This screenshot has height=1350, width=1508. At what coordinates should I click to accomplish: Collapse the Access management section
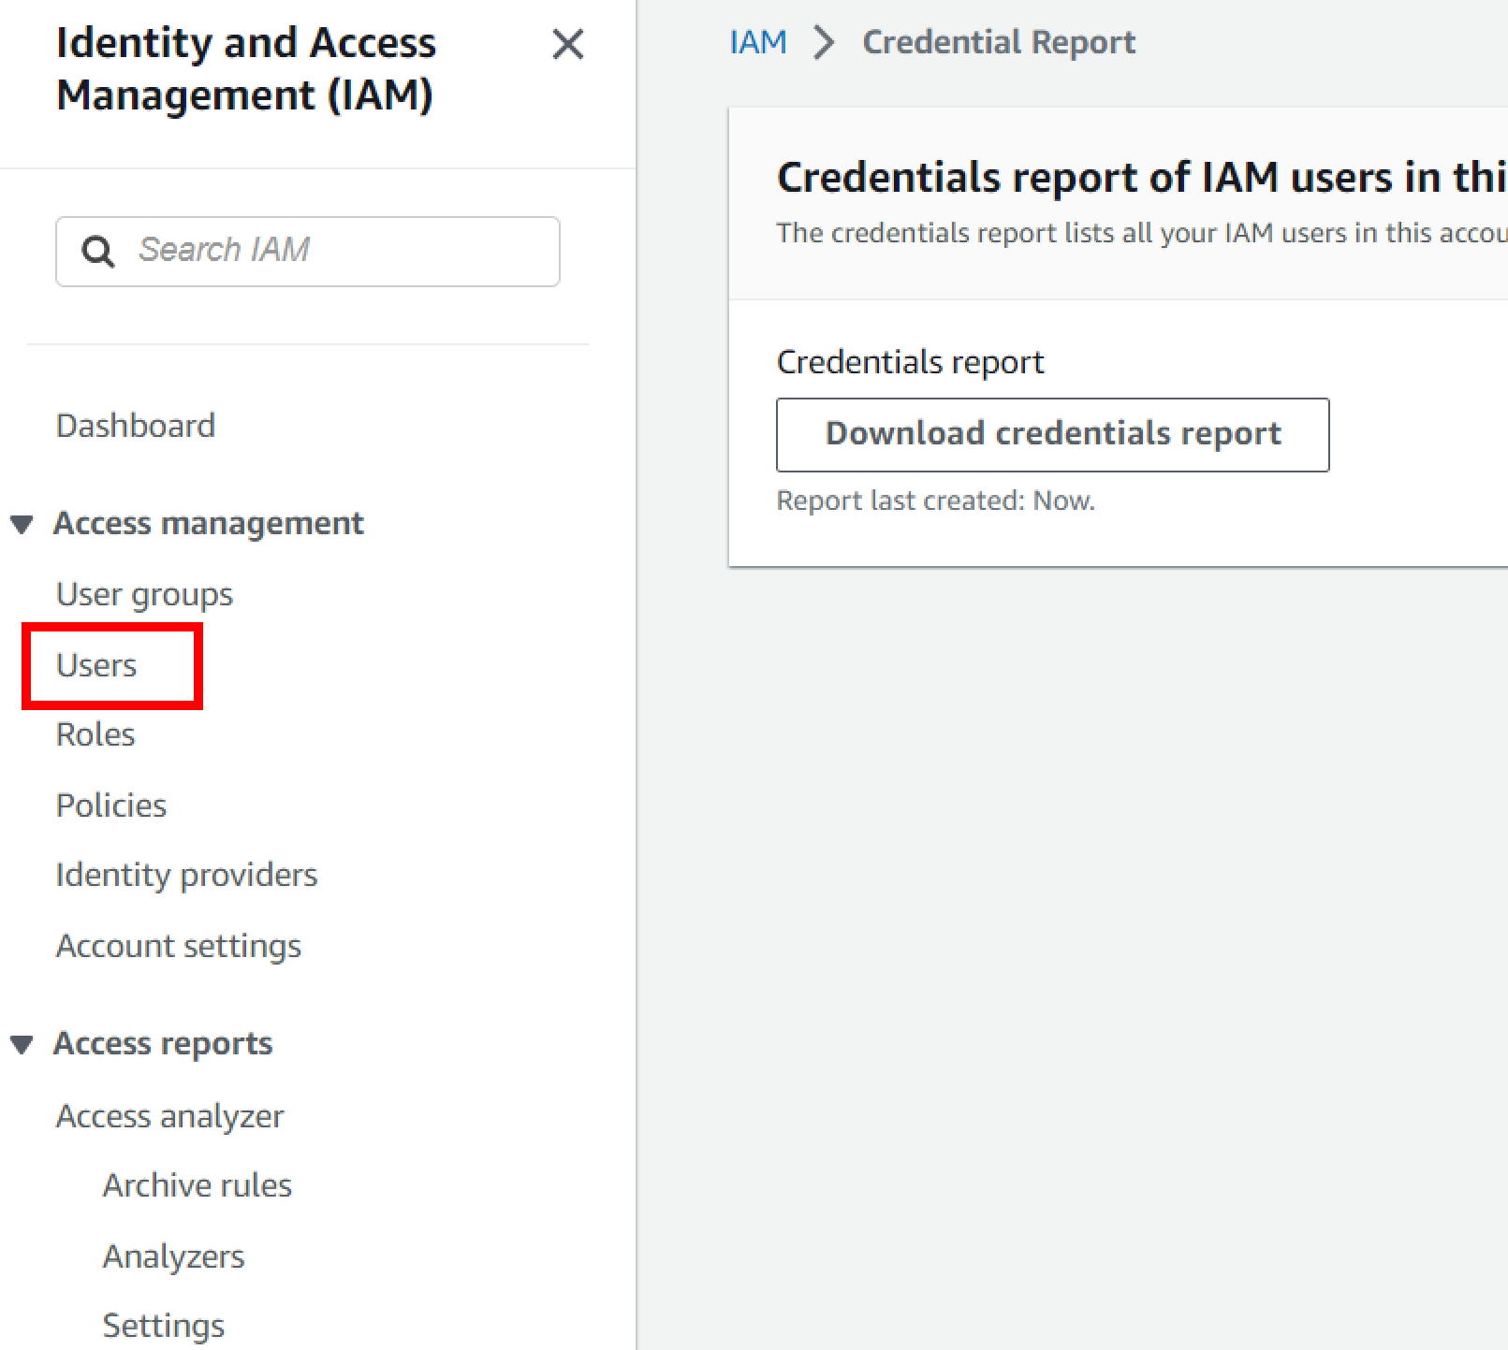22,524
